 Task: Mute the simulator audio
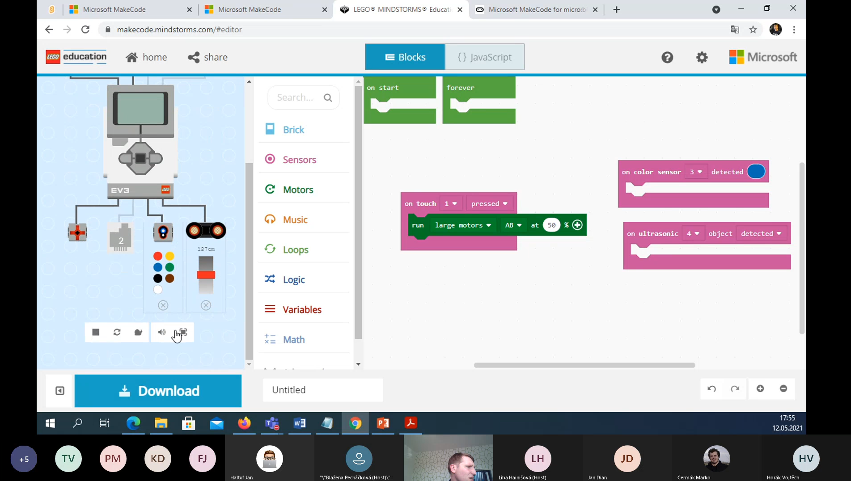(x=162, y=332)
